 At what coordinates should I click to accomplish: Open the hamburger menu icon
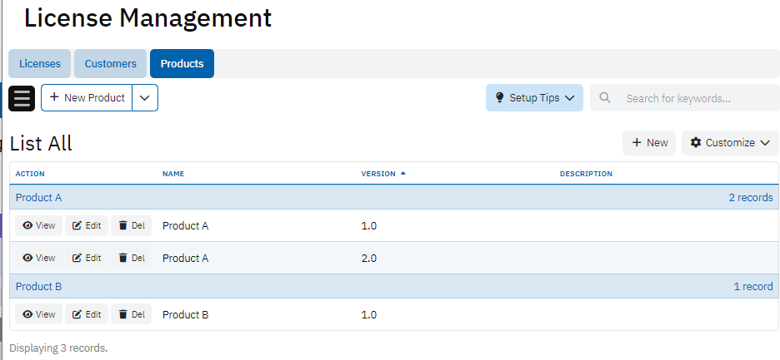pos(22,98)
